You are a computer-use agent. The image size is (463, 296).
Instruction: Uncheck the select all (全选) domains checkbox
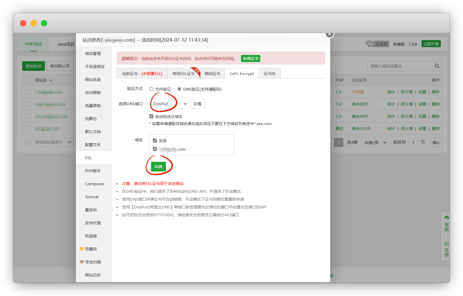click(155, 141)
